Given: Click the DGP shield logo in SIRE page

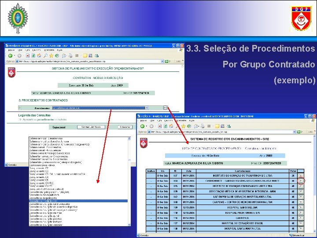Looking at the screenshot, I should 144,143.
